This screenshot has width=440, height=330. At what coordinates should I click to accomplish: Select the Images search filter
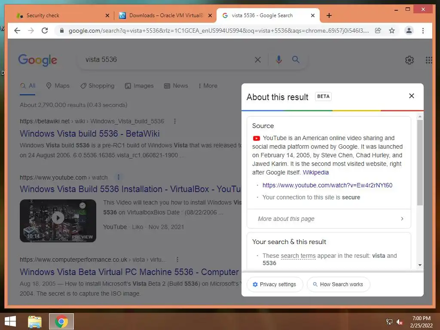(x=139, y=86)
